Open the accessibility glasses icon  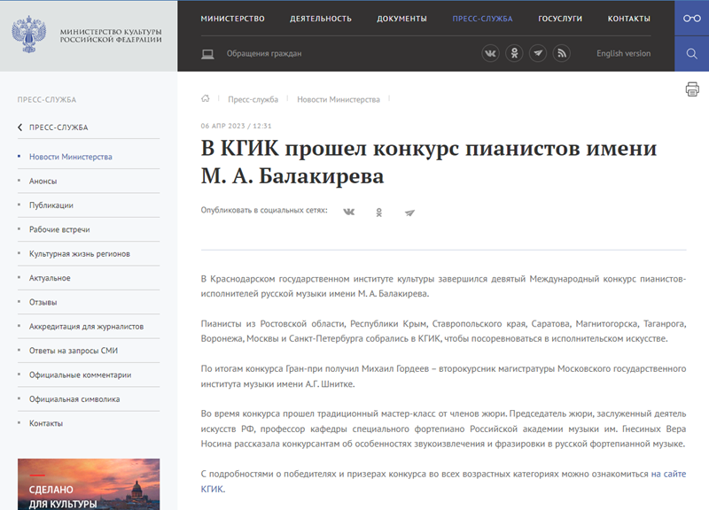pyautogui.click(x=692, y=18)
